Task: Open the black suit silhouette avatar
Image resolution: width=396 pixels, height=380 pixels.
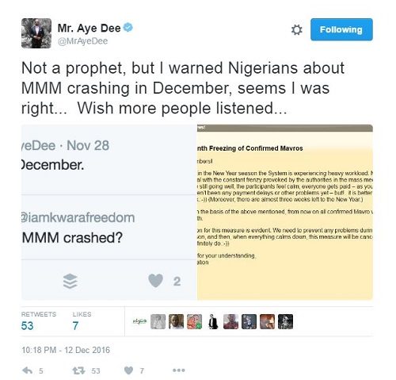Action: [212, 321]
